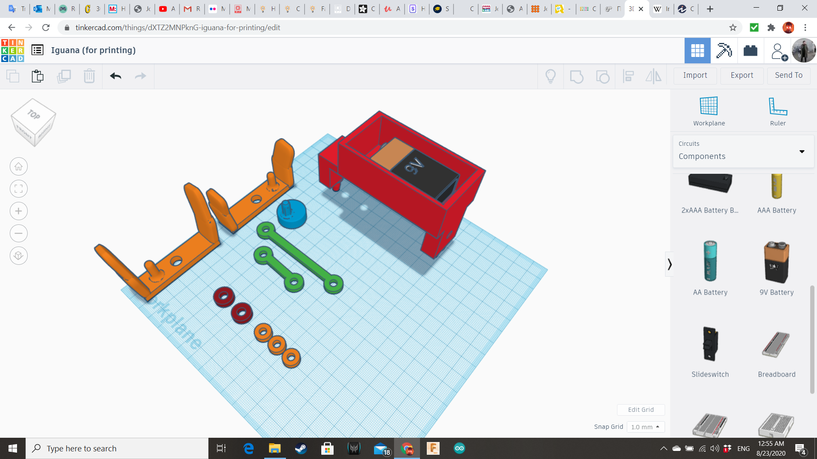Toggle perspective/orthographic view cube button

tap(19, 256)
